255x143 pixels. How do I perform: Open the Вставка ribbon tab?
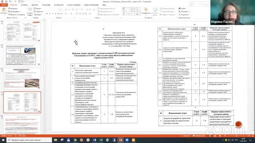click(24, 5)
